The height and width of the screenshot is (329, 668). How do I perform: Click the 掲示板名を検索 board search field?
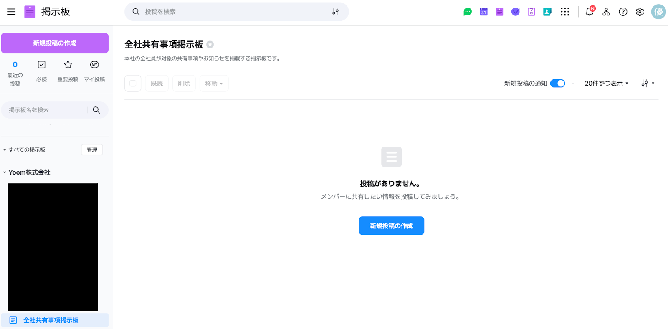(46, 110)
